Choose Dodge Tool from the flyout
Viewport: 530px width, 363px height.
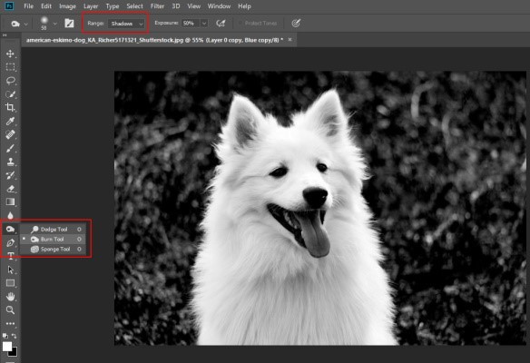(x=54, y=230)
